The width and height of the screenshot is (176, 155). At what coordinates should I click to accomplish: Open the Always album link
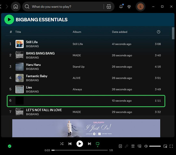coord(77,89)
